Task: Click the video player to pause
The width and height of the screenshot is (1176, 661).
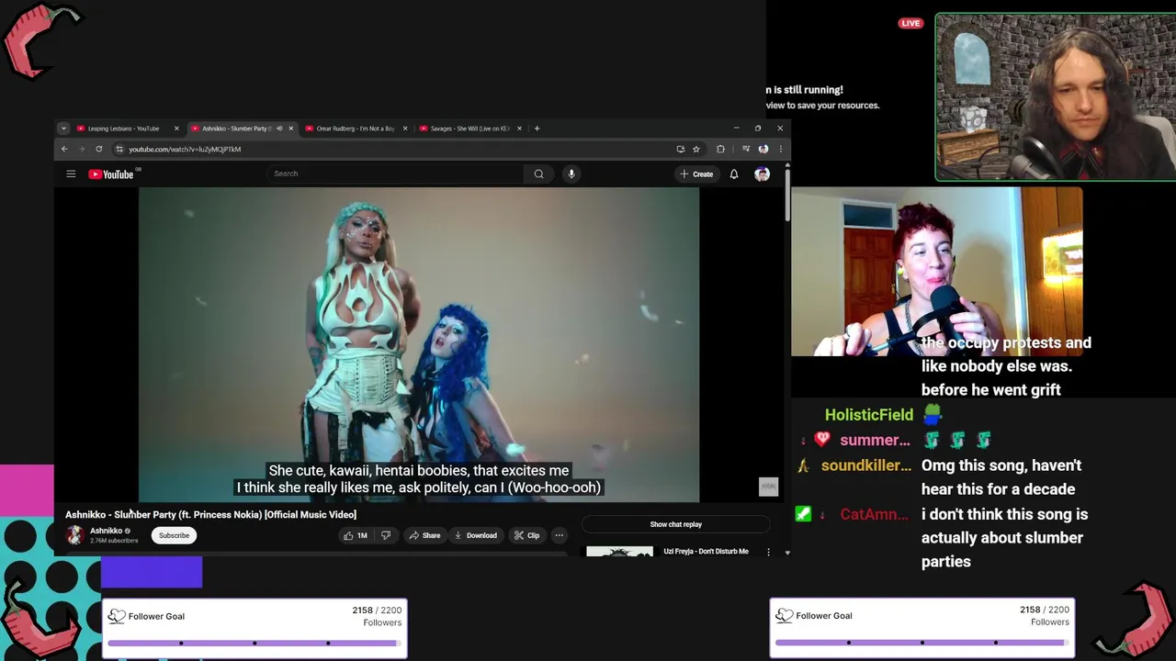Action: (x=418, y=344)
